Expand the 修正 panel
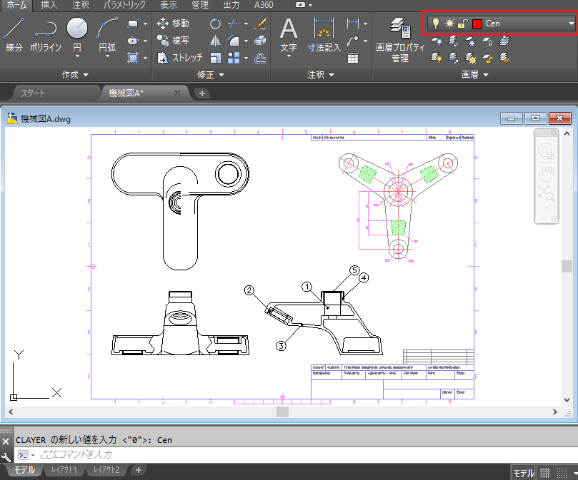578x480 pixels. (211, 75)
